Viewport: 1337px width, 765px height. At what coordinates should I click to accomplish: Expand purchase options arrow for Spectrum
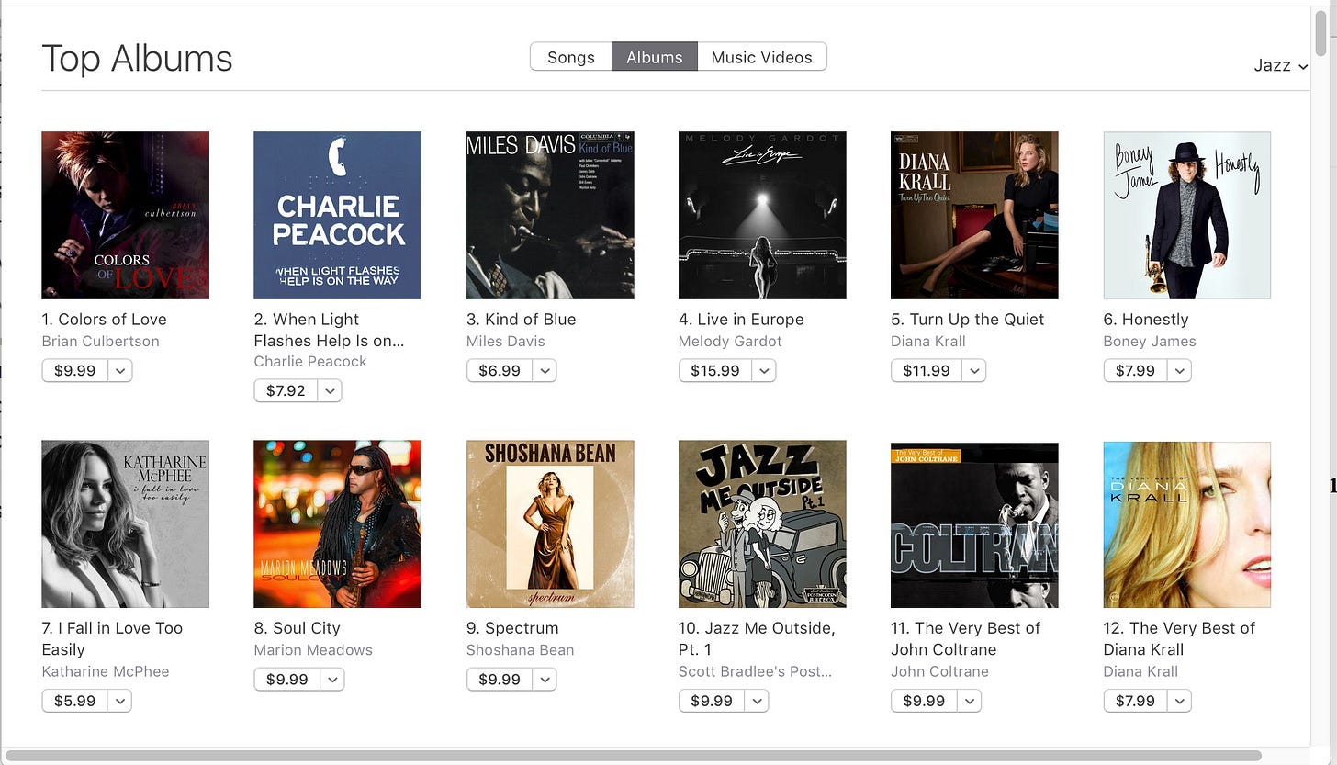click(x=545, y=679)
